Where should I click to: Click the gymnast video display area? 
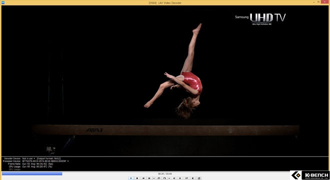165,80
